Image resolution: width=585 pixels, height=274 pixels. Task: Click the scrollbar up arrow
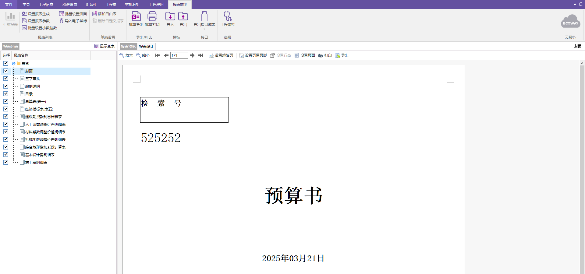coord(582,63)
